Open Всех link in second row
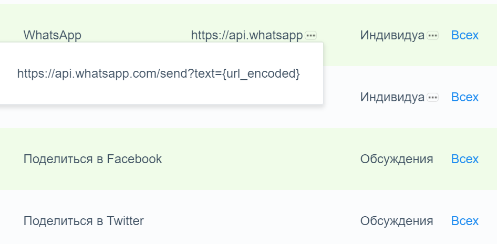 (x=465, y=97)
